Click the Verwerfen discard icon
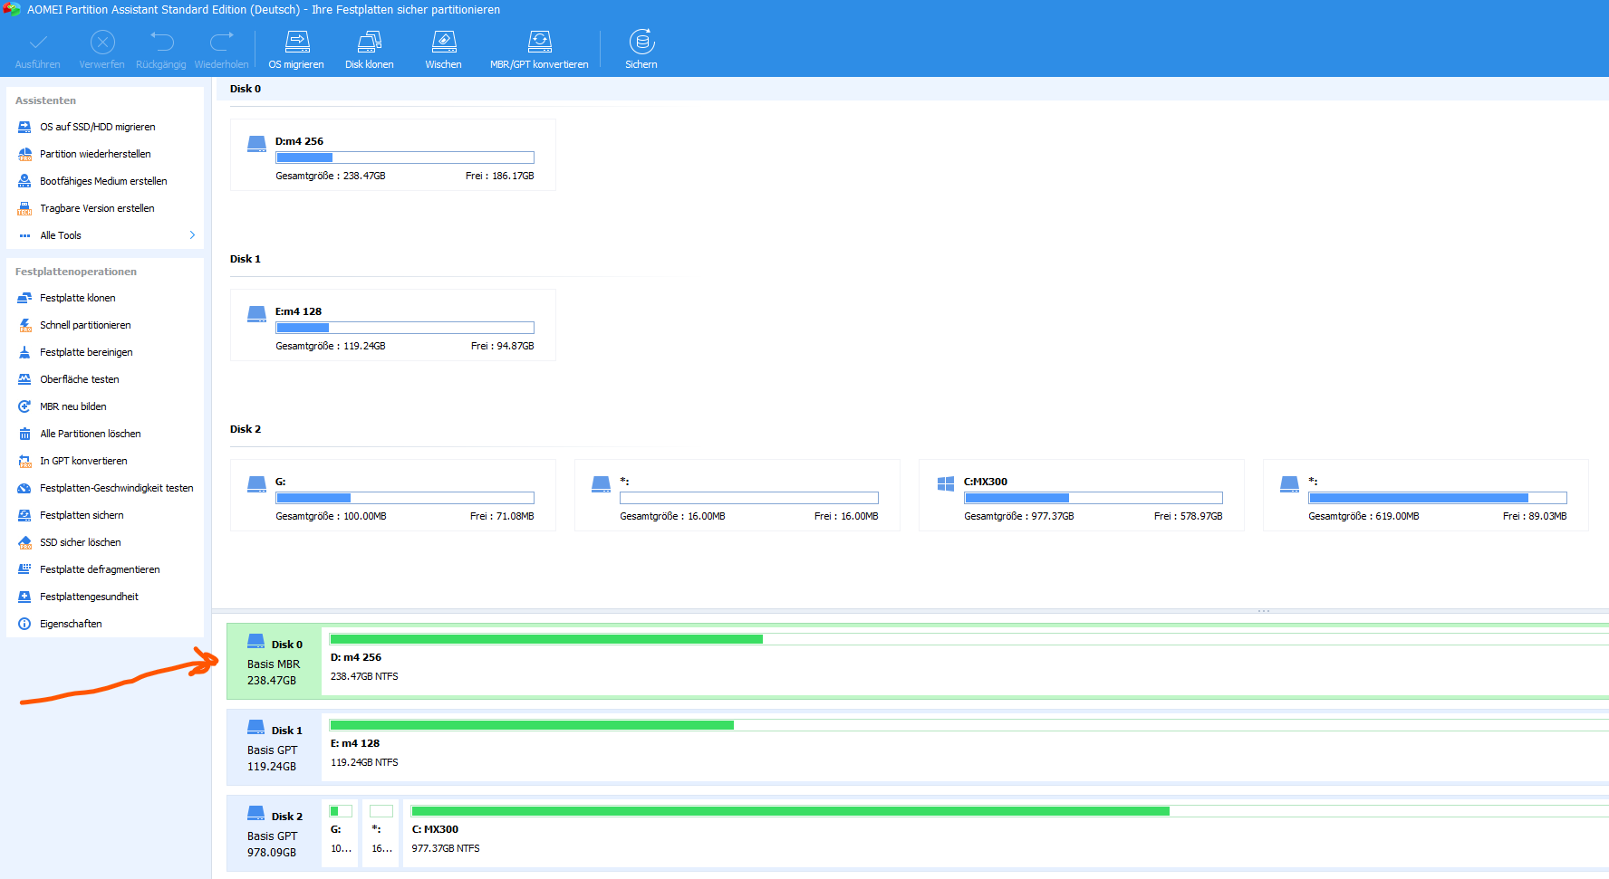Image resolution: width=1609 pixels, height=879 pixels. (102, 42)
